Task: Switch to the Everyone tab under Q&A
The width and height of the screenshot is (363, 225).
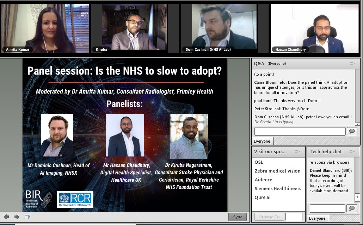Action: (x=262, y=141)
